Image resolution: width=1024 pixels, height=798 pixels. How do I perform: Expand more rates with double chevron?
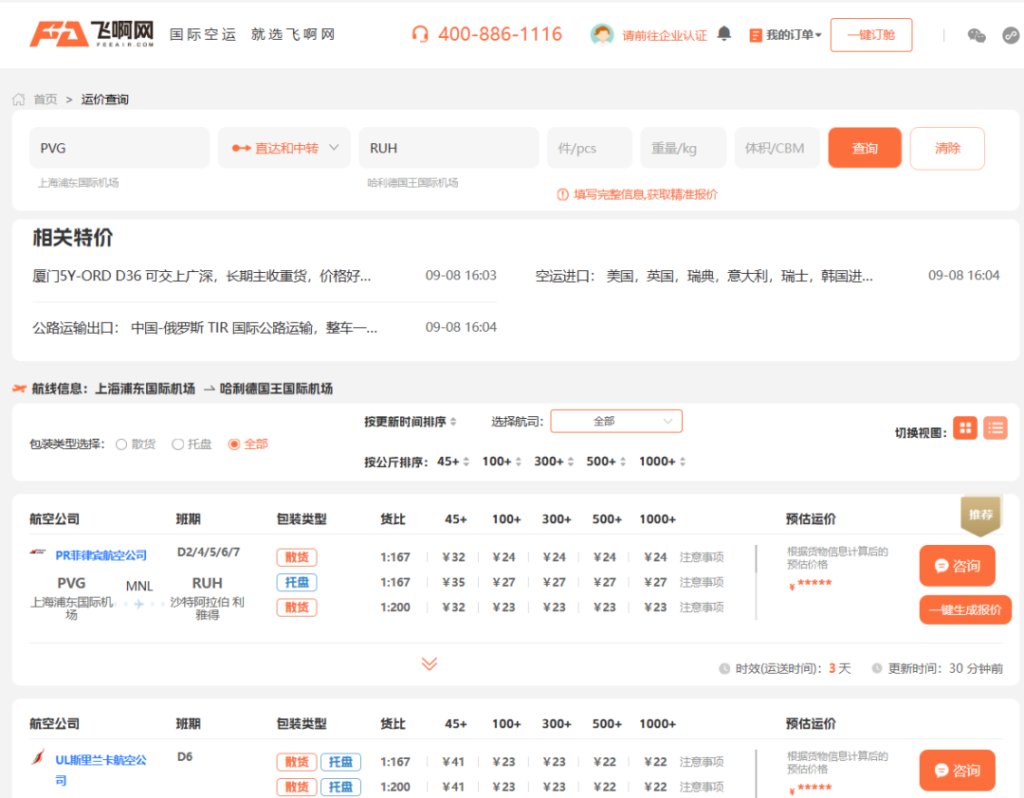(x=430, y=664)
